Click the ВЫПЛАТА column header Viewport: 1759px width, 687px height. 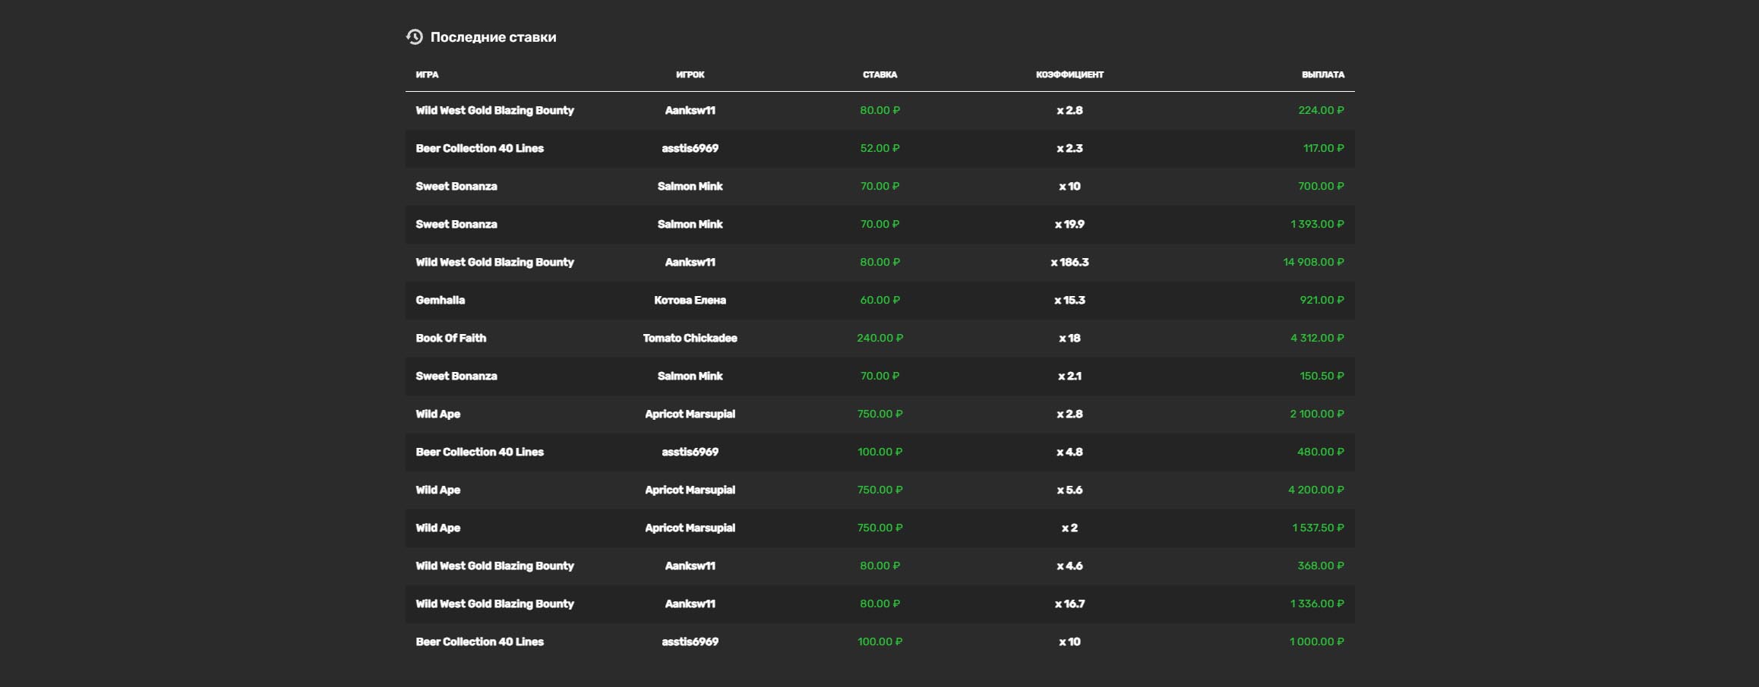point(1322,74)
